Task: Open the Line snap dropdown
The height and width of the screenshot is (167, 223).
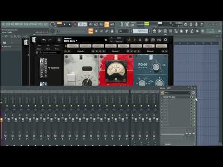Action: [x=123, y=31]
